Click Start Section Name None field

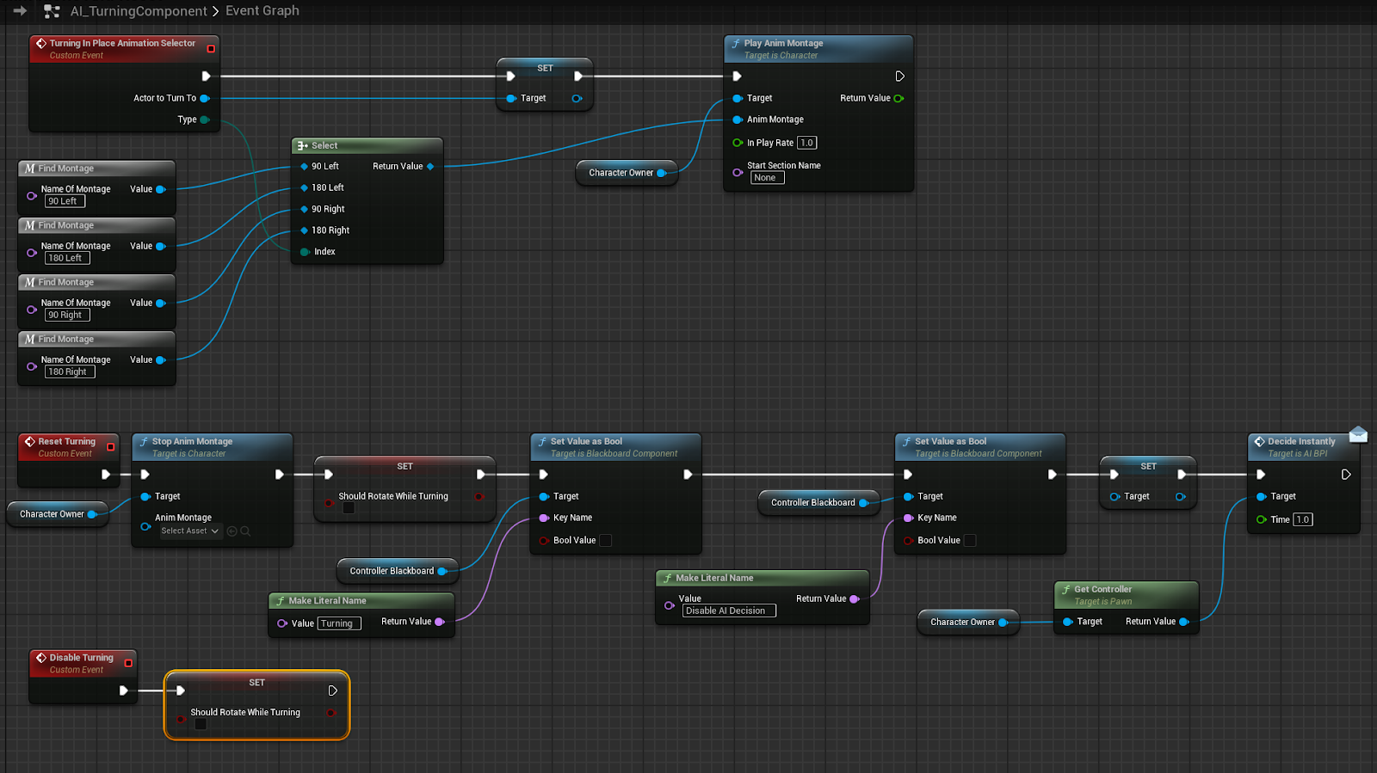pos(767,178)
